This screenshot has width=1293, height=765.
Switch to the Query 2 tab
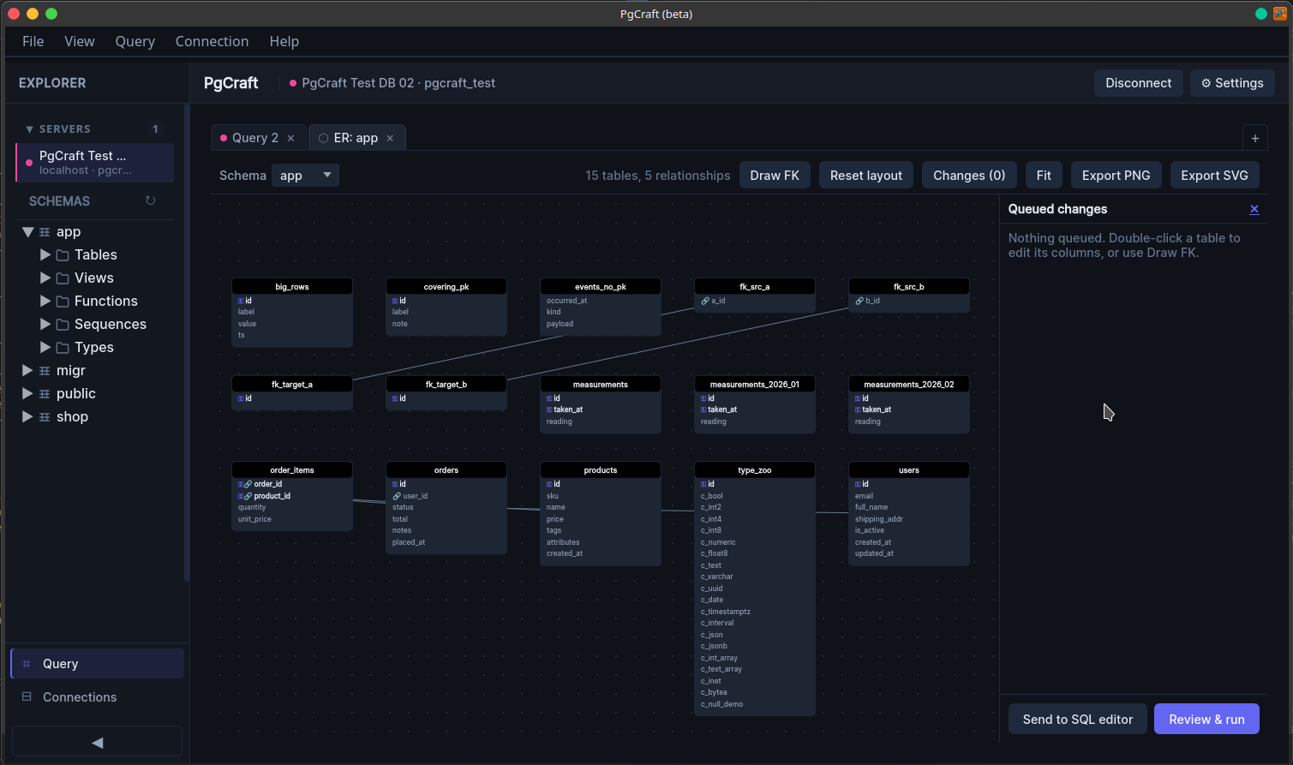255,138
